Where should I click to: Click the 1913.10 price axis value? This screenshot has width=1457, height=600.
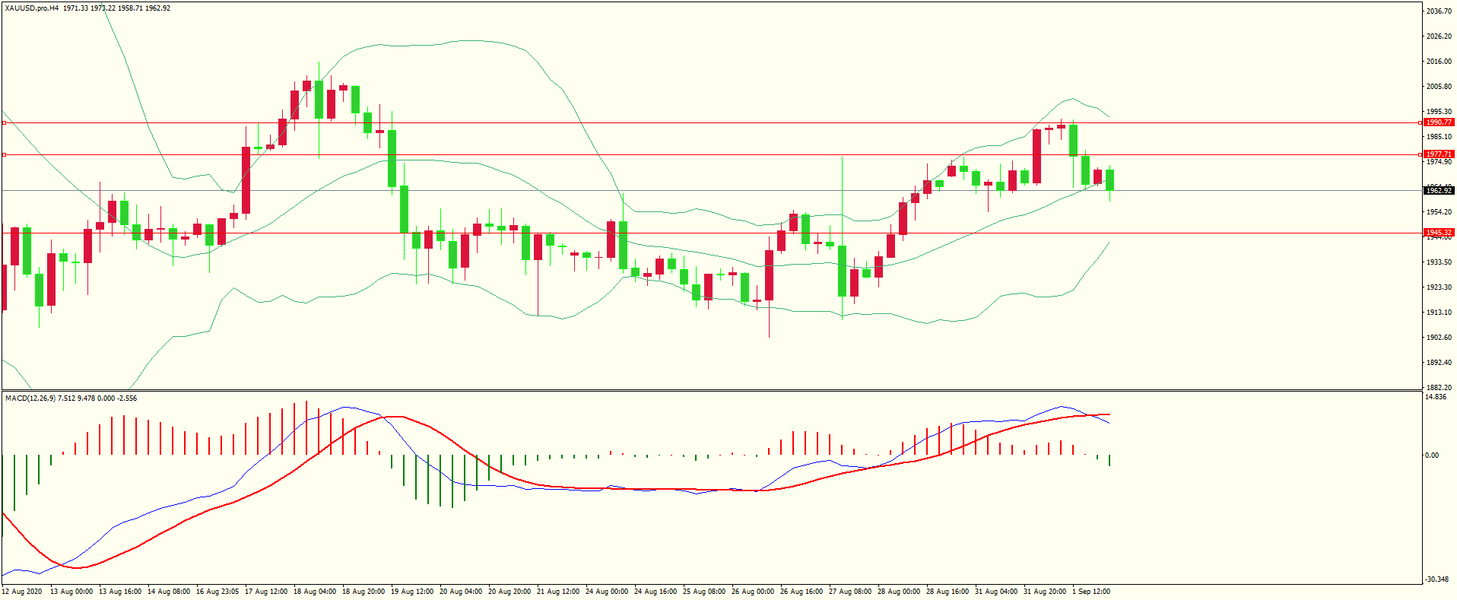(x=1439, y=313)
